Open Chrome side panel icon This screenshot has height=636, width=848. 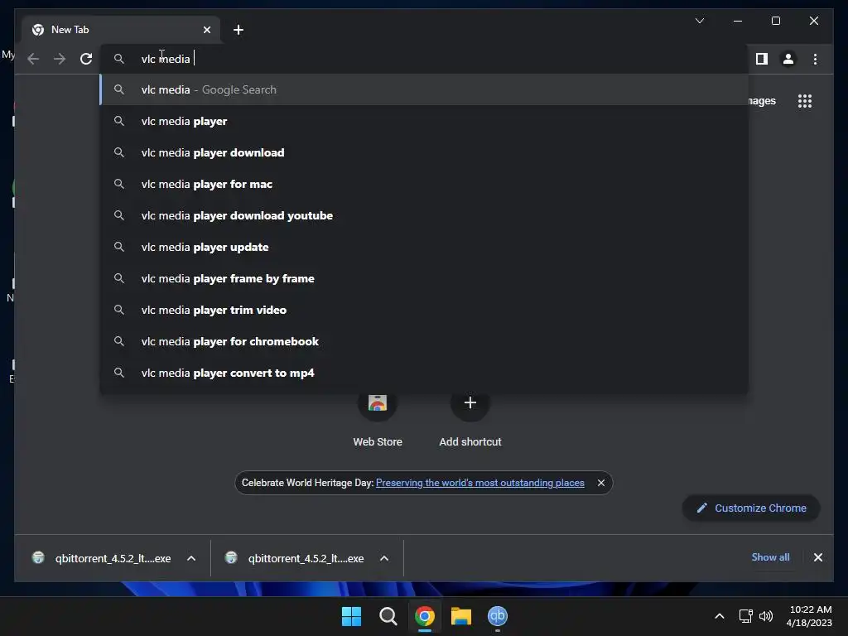(762, 59)
